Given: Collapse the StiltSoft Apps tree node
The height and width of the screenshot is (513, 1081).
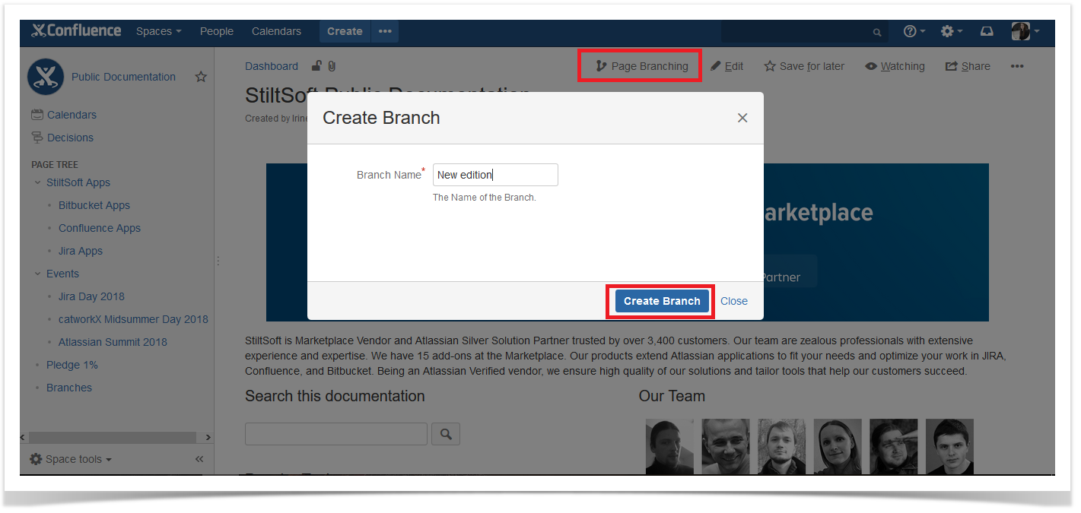Looking at the screenshot, I should pyautogui.click(x=38, y=182).
